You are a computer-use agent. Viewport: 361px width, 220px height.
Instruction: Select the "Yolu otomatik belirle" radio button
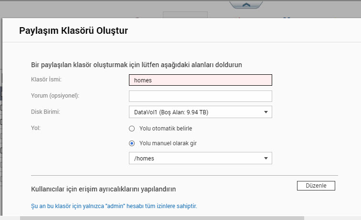coord(132,129)
